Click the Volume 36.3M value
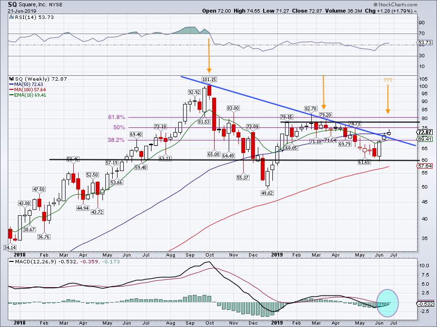Screen dimensions: 437x327 tap(343, 11)
